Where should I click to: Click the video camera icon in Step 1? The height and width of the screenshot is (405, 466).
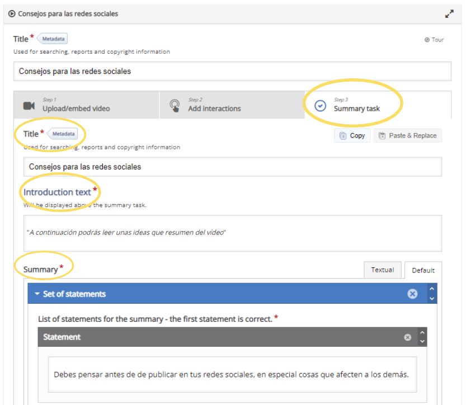(29, 106)
